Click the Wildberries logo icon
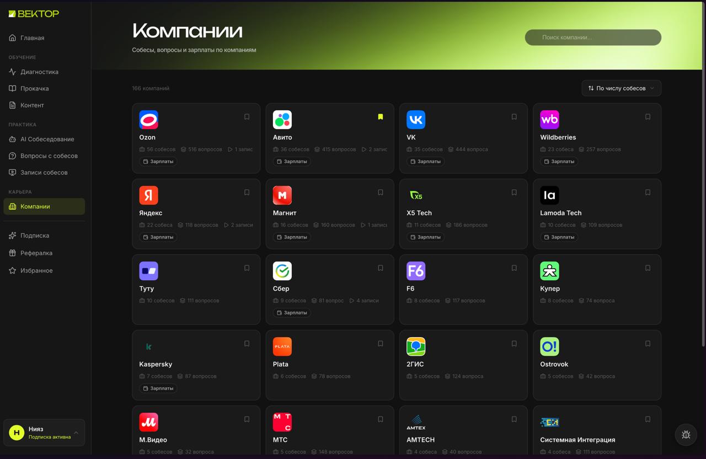The height and width of the screenshot is (459, 706). point(549,120)
